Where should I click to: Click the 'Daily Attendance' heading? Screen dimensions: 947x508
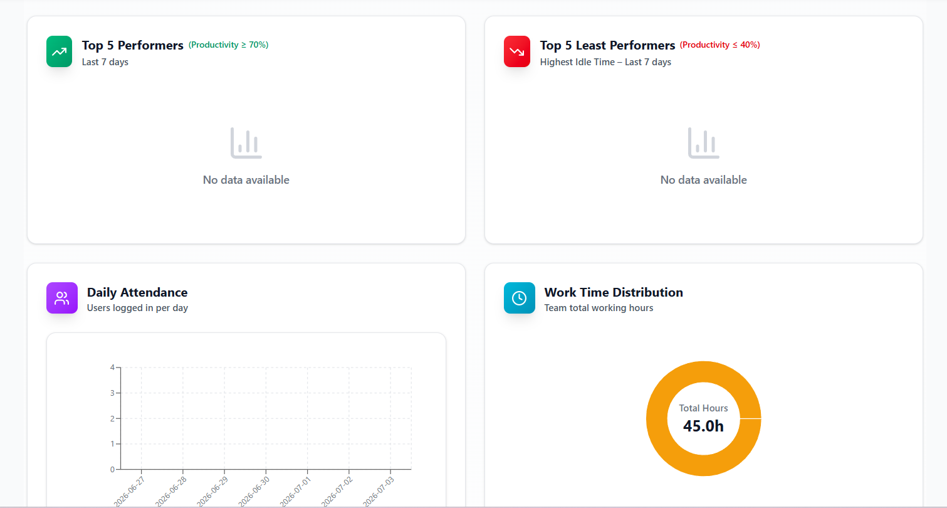coord(137,292)
